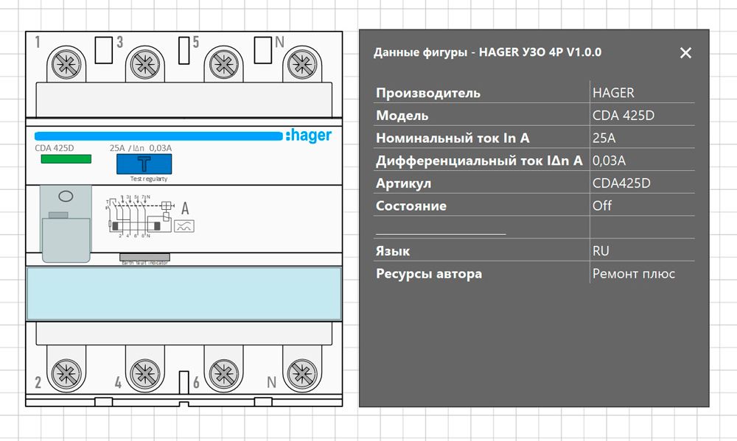Select the Артикул value CDA425D
737x441 pixels.
tap(621, 183)
